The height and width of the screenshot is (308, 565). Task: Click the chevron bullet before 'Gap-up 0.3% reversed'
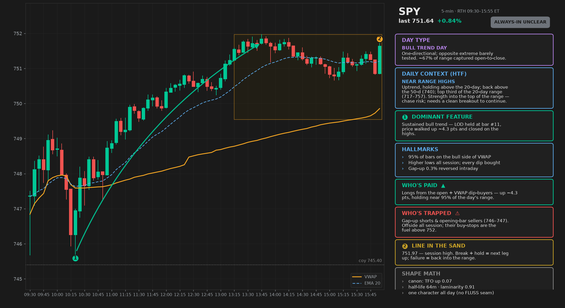pyautogui.click(x=403, y=169)
